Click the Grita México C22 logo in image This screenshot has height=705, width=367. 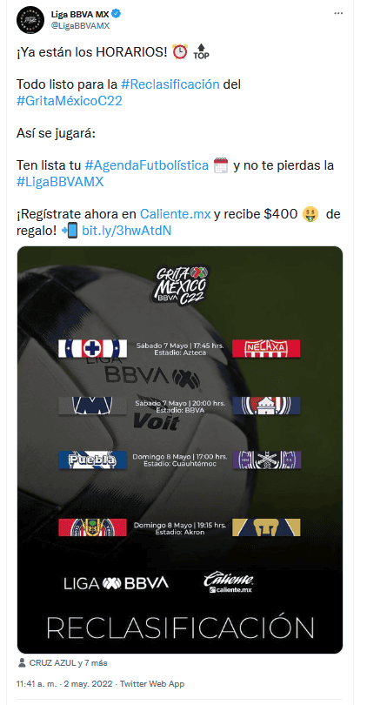click(x=181, y=286)
